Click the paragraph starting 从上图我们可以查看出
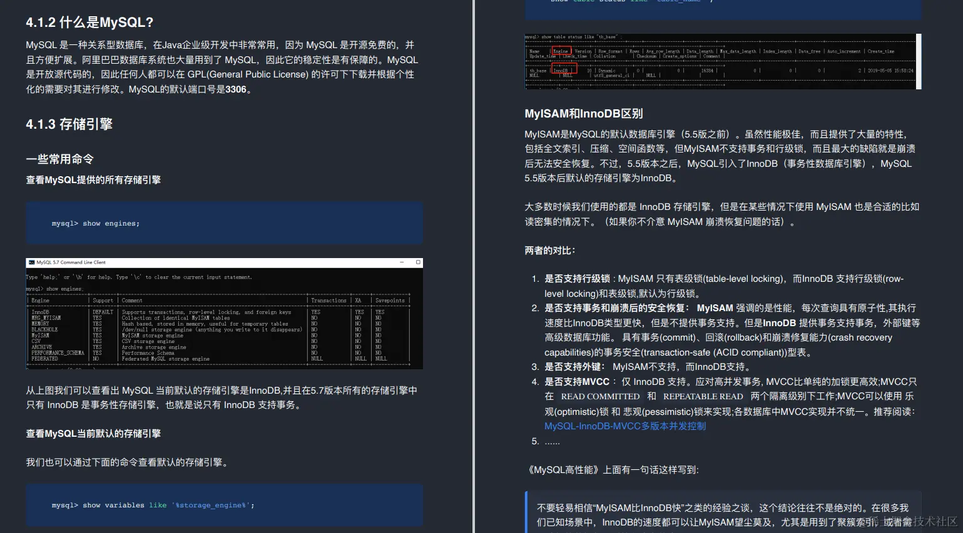This screenshot has width=963, height=533. (222, 397)
